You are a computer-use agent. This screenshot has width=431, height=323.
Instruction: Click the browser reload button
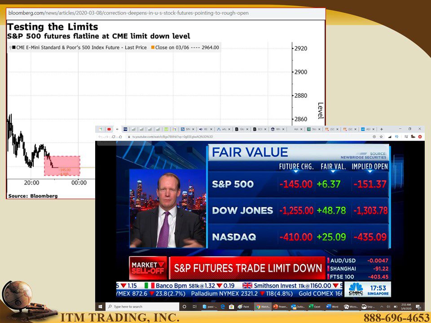[114, 136]
